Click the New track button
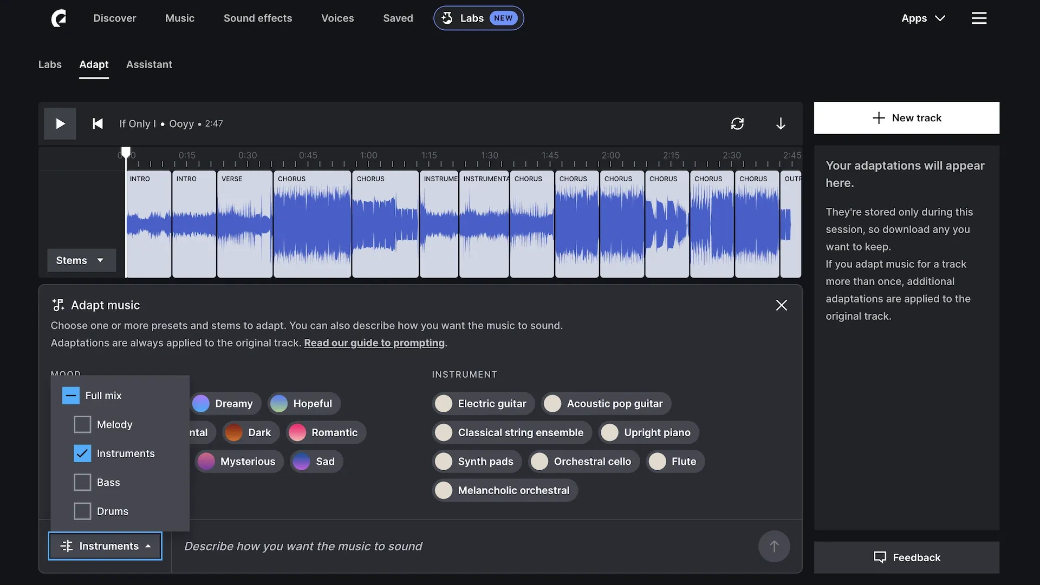This screenshot has width=1040, height=585. tap(906, 118)
